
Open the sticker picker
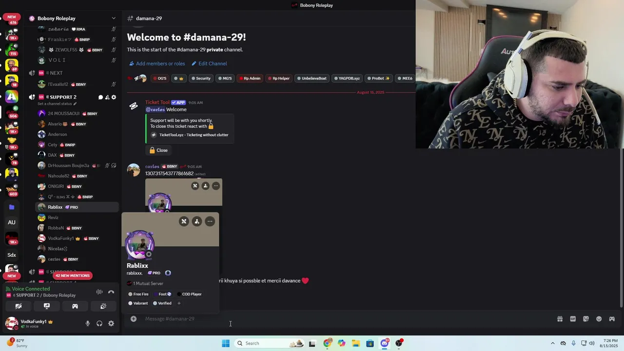point(586,319)
